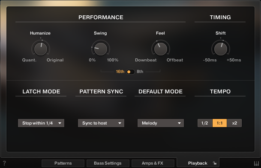Click the +50ms label under Shift
Viewport: 261px width, 168px height.
click(234, 60)
